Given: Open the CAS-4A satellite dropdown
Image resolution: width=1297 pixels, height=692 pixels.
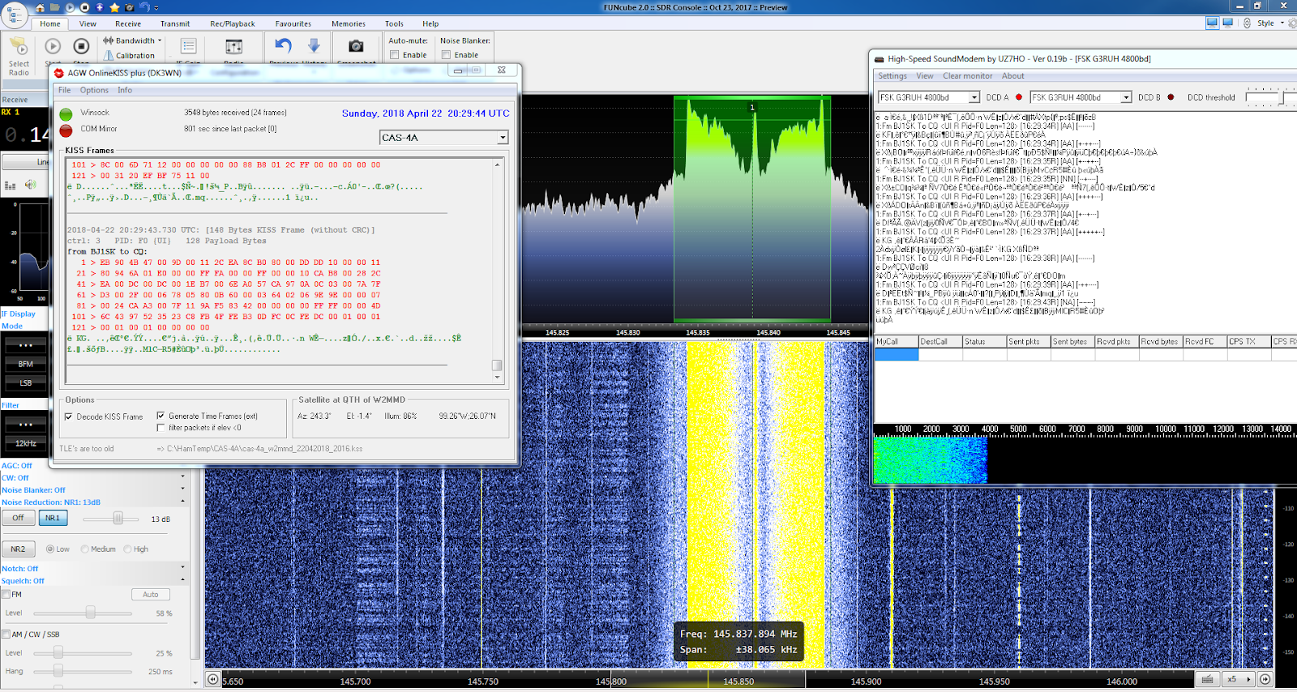Looking at the screenshot, I should click(x=503, y=138).
